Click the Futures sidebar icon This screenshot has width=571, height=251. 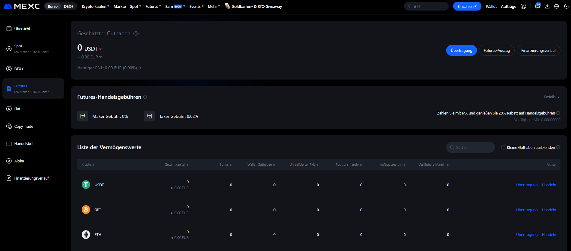[9, 89]
